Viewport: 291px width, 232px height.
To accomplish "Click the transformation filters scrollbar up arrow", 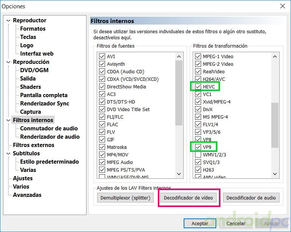I will pyautogui.click(x=275, y=57).
